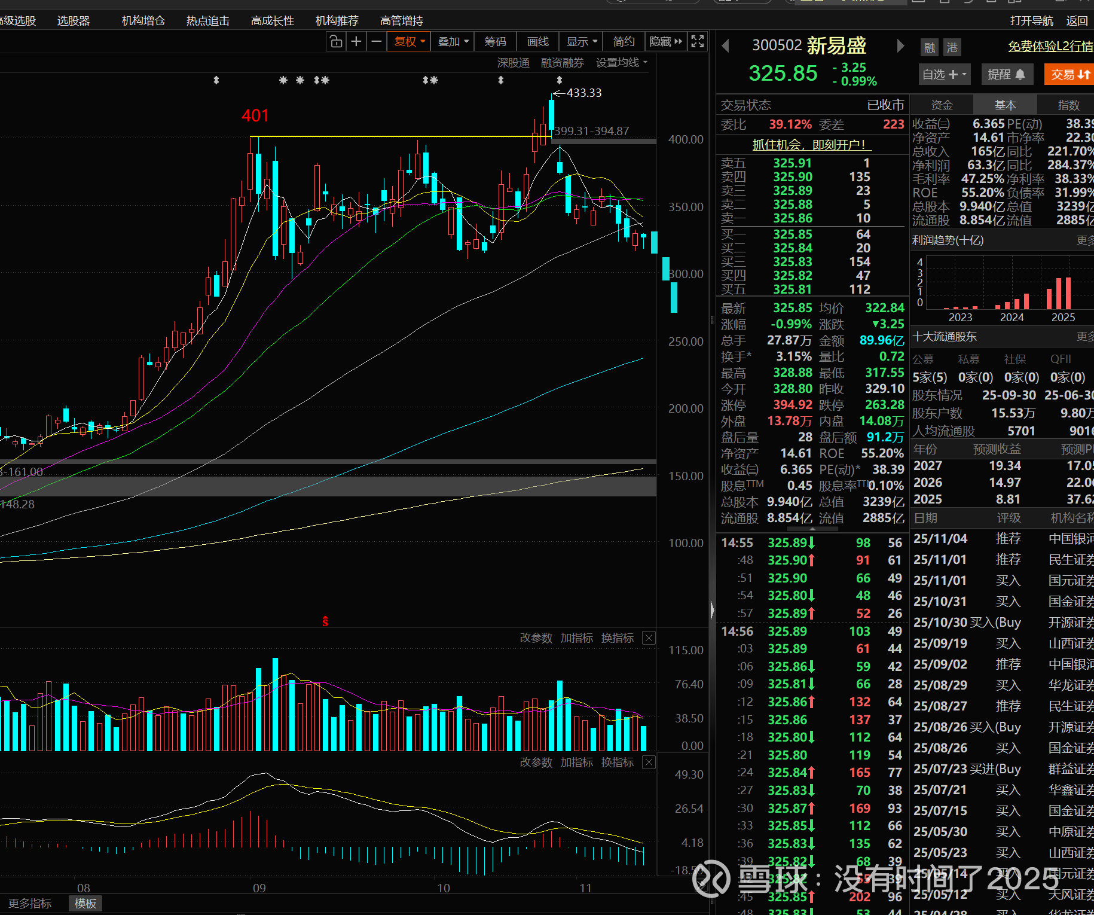1094x915 pixels.
Task: Click the 2025 profit trend bars
Action: pyautogui.click(x=1059, y=293)
